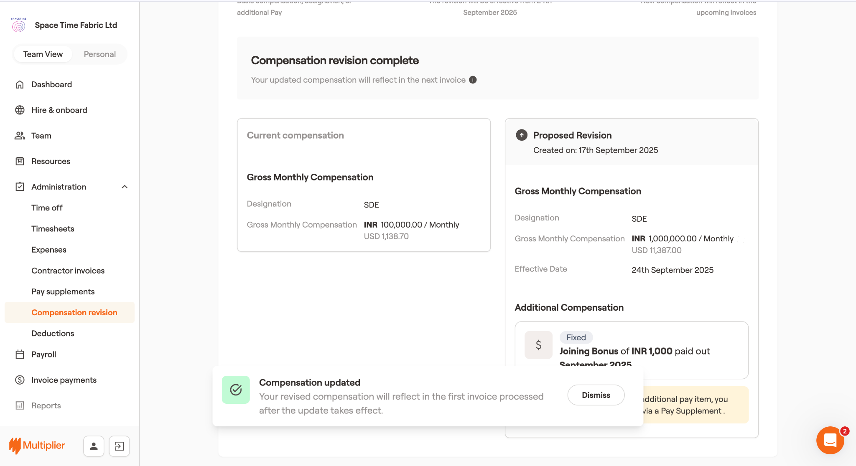Click the logout arrow icon button
Screen dimensions: 856x466
[119, 446]
